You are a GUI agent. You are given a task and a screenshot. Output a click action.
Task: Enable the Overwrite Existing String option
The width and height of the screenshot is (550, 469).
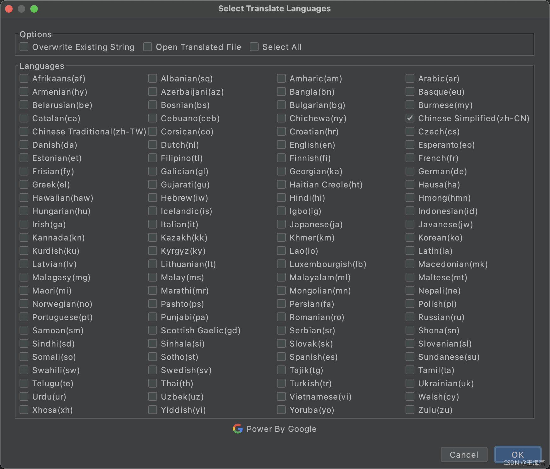click(24, 46)
